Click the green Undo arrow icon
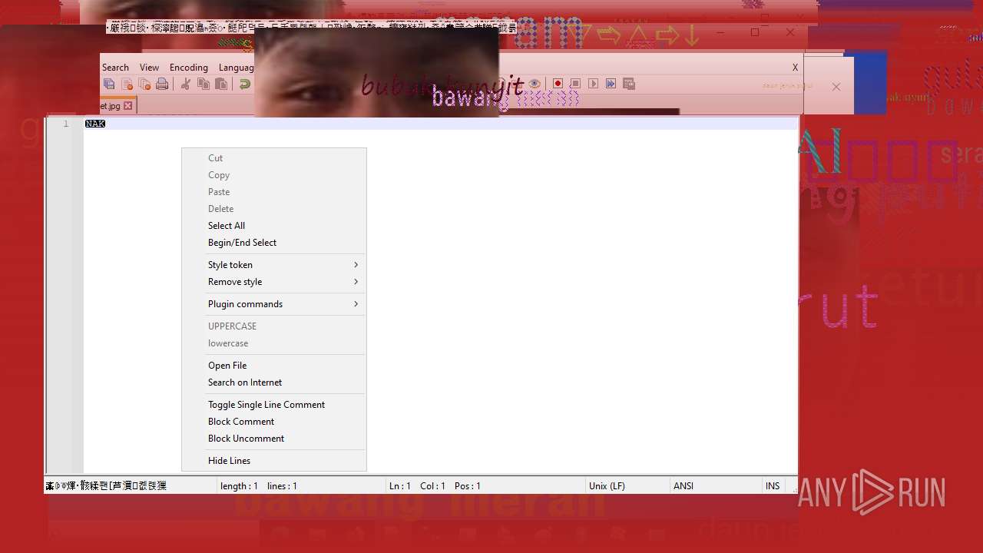The image size is (983, 553). click(x=244, y=84)
